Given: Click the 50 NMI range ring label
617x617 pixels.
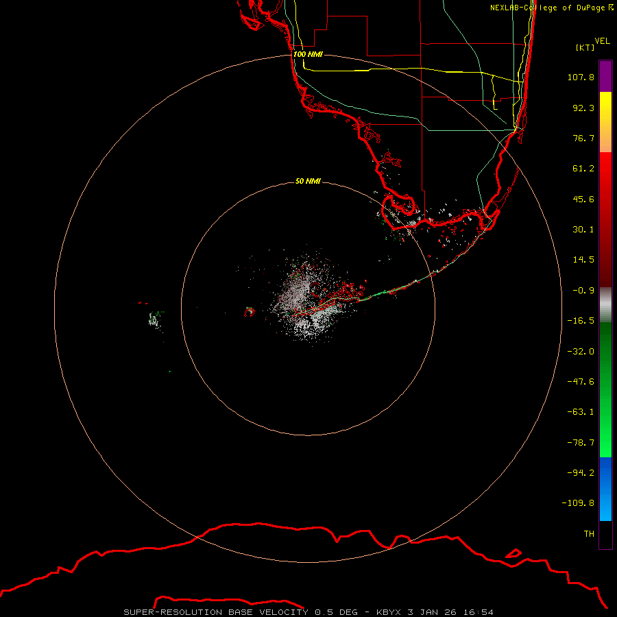Looking at the screenshot, I should (308, 182).
